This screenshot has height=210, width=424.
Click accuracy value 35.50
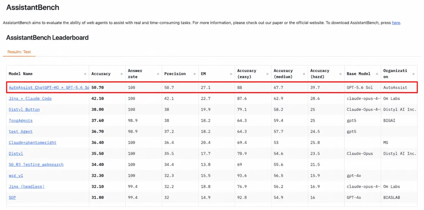98,154
